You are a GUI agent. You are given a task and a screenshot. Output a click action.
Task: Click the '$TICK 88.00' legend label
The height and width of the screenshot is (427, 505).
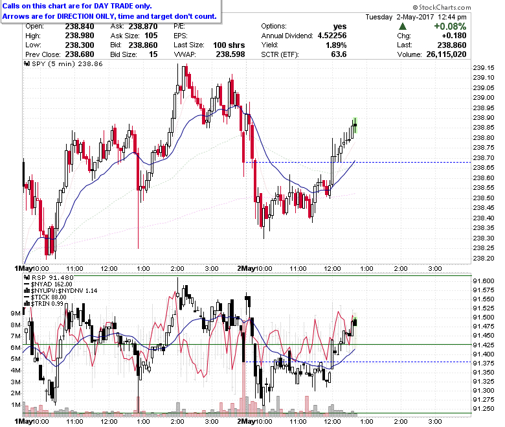tap(49, 297)
